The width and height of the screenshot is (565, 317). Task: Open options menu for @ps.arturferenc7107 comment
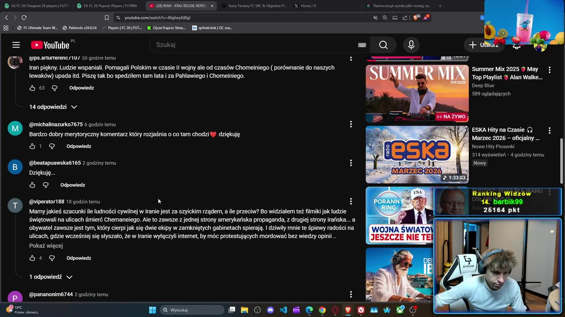[x=351, y=58]
